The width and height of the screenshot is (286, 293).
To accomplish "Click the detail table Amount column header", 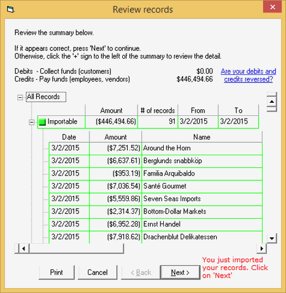I will 116,137.
